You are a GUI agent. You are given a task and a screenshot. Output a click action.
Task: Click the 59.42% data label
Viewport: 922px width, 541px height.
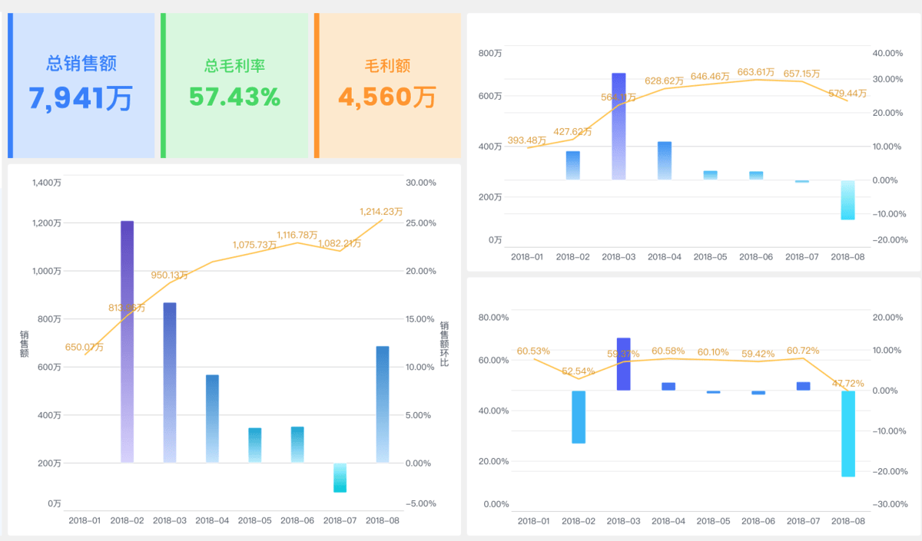[x=758, y=354]
